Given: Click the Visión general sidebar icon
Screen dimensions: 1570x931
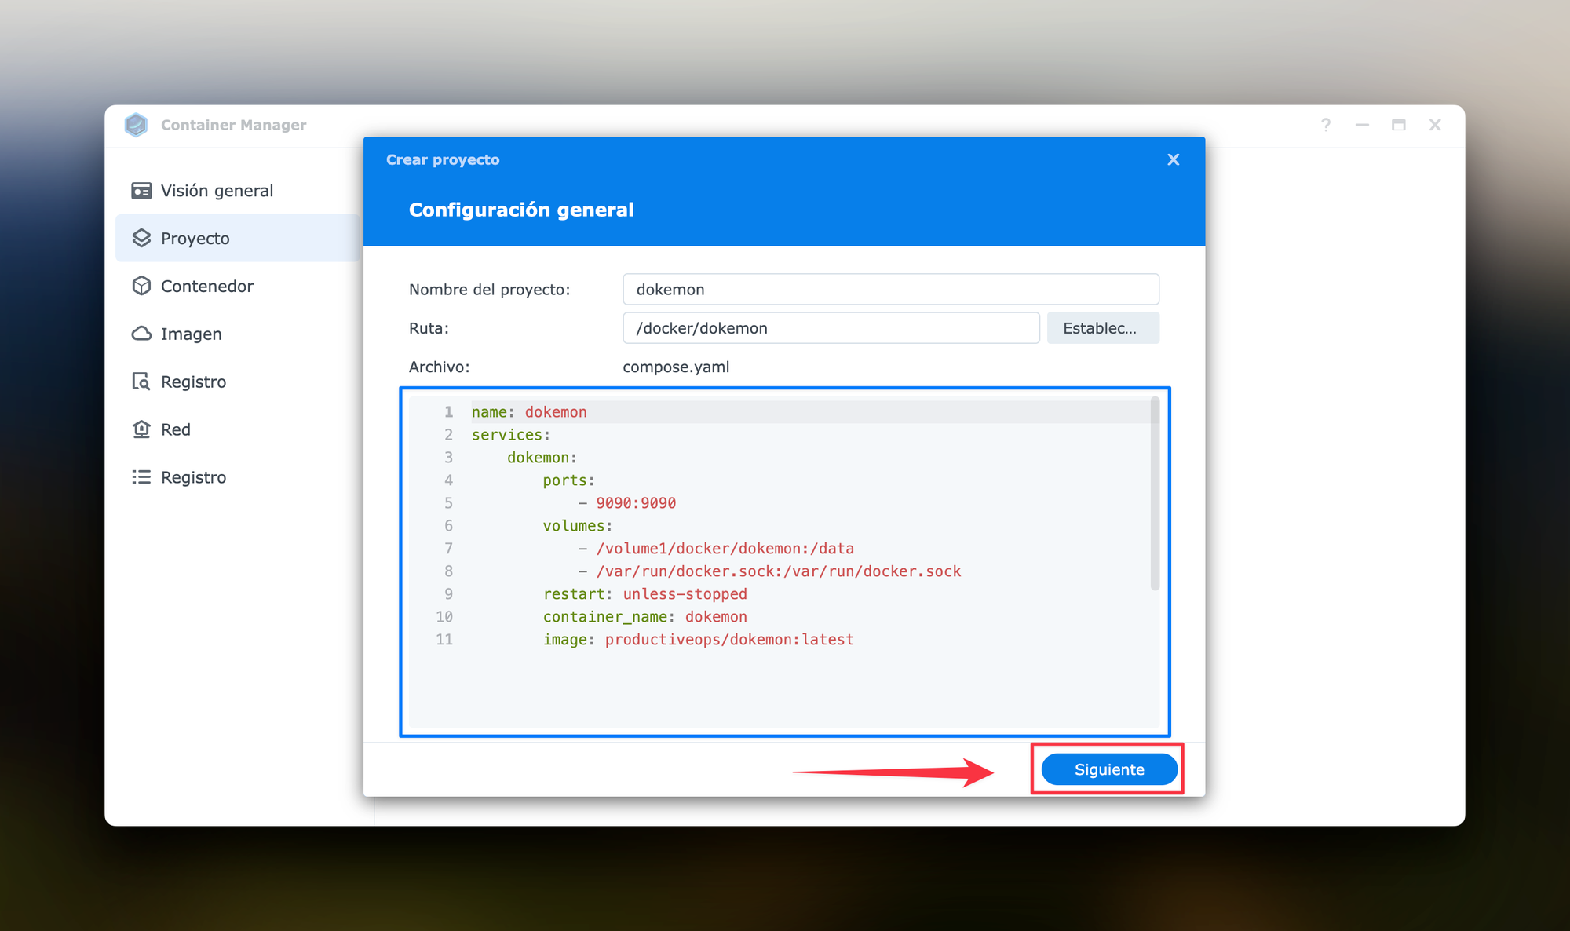Looking at the screenshot, I should pyautogui.click(x=141, y=191).
